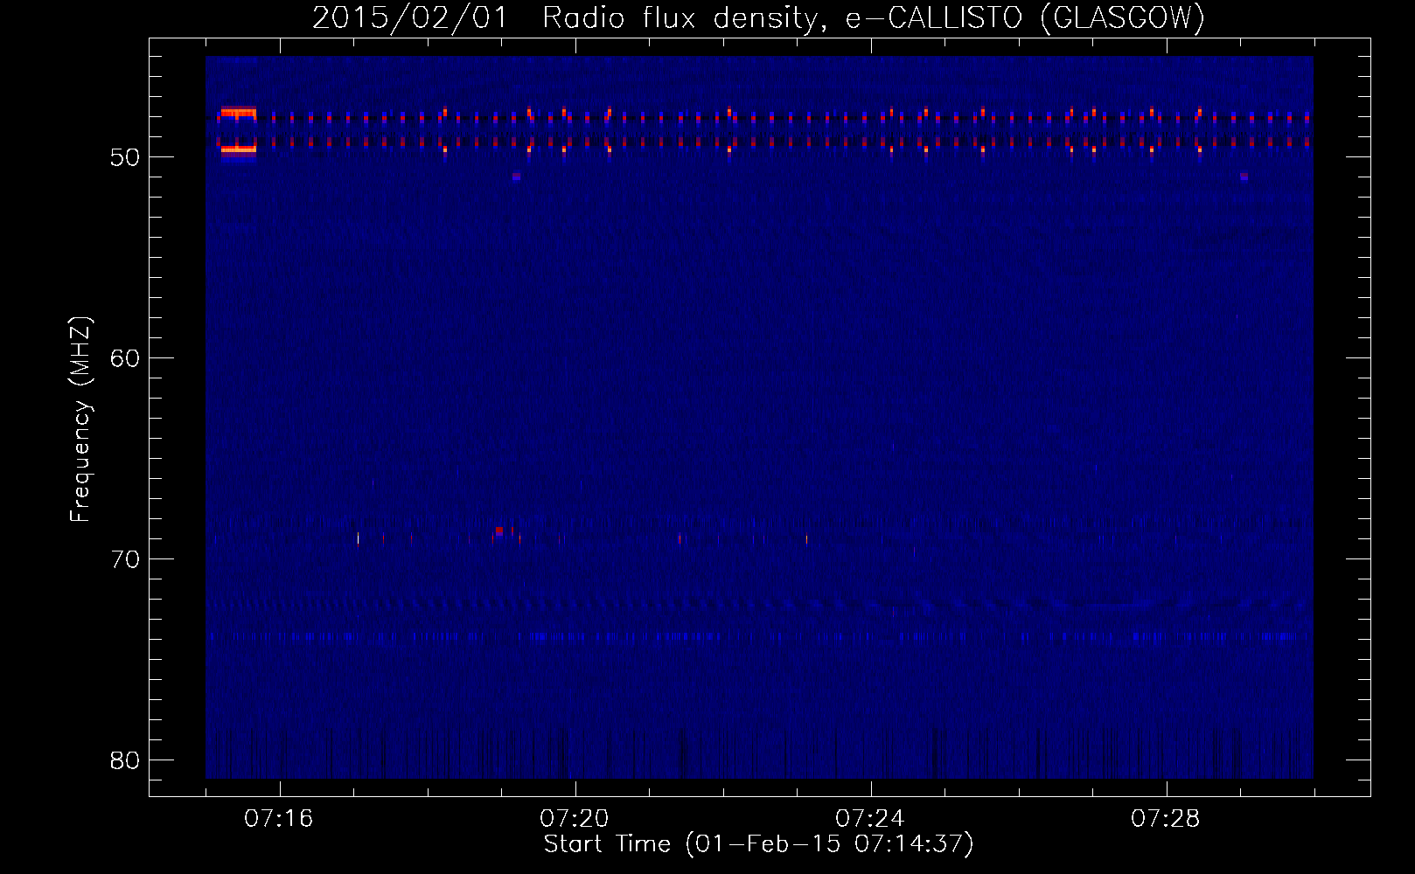Click the plot title "2015/02/01 Radio flux density, e-CALLISTO (GLASGOW)"
1415x874 pixels.
[758, 17]
